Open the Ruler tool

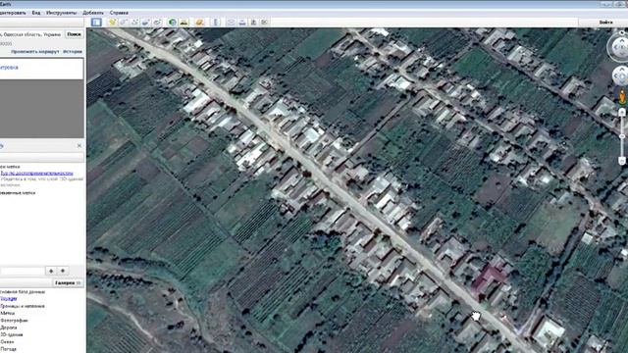click(216, 23)
